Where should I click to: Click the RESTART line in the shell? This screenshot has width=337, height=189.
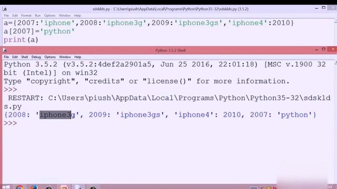pyautogui.click(x=167, y=102)
